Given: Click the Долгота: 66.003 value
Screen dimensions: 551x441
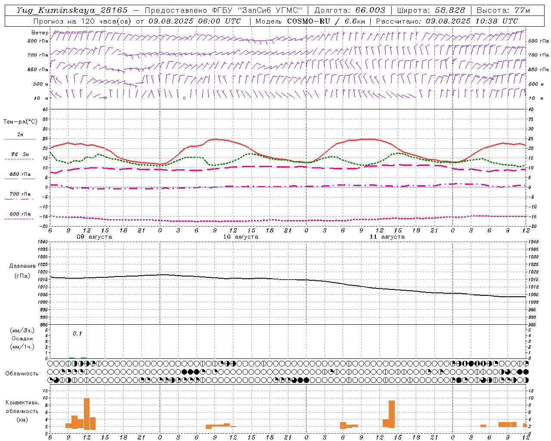Looking at the screenshot, I should 350,10.
